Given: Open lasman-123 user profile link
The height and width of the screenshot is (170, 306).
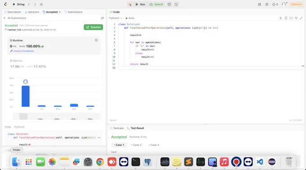Looking at the screenshot, I should coord(15,30).
